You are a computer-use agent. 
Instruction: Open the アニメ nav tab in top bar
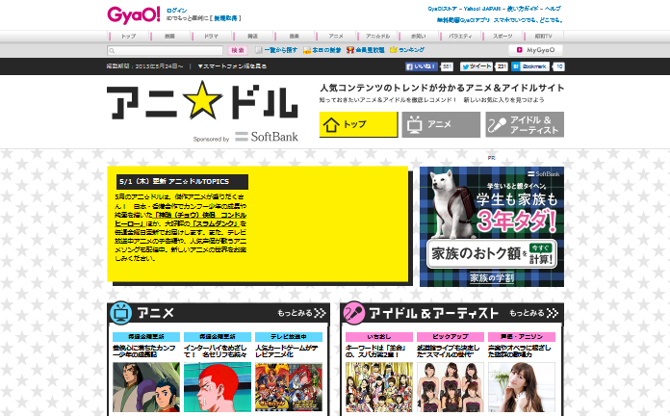[335, 37]
